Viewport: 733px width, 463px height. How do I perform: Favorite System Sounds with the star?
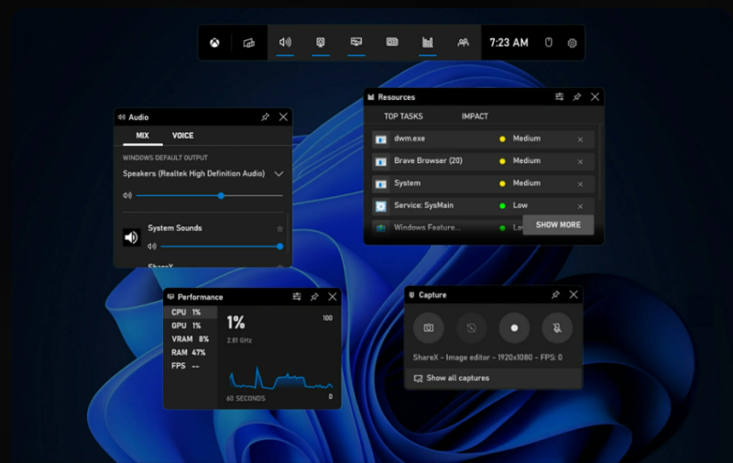coord(279,228)
